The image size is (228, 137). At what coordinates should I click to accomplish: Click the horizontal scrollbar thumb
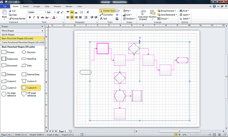[180, 131]
